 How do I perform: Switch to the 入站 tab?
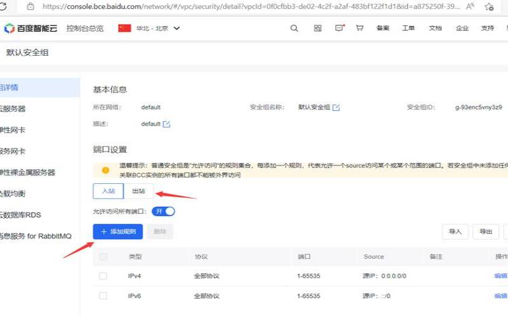tap(108, 191)
